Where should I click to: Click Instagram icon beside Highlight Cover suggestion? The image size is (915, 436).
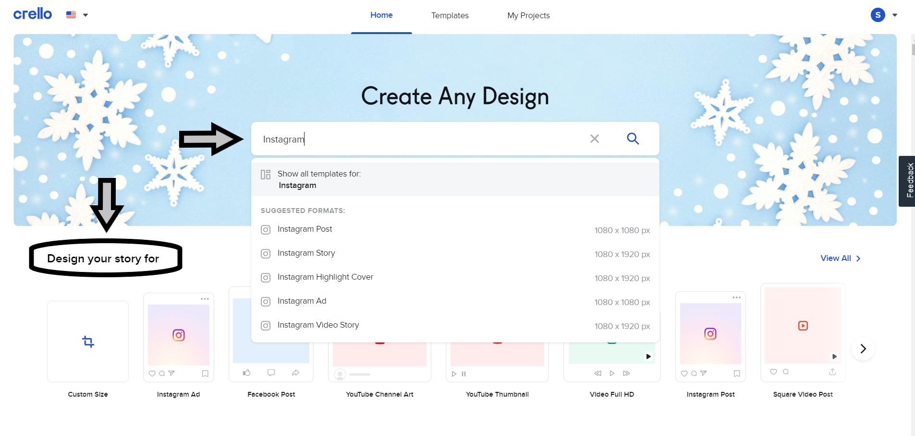tap(266, 278)
